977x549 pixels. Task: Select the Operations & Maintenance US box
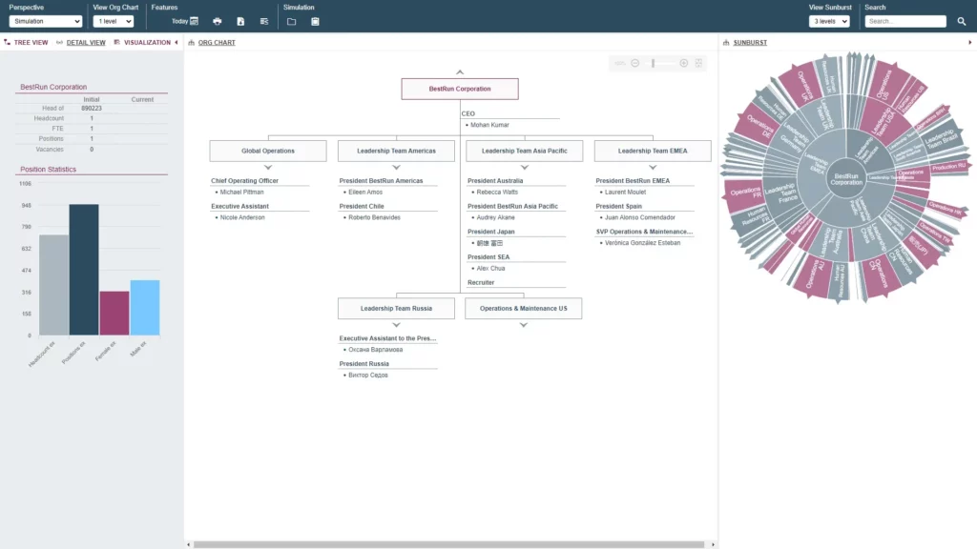(x=524, y=308)
